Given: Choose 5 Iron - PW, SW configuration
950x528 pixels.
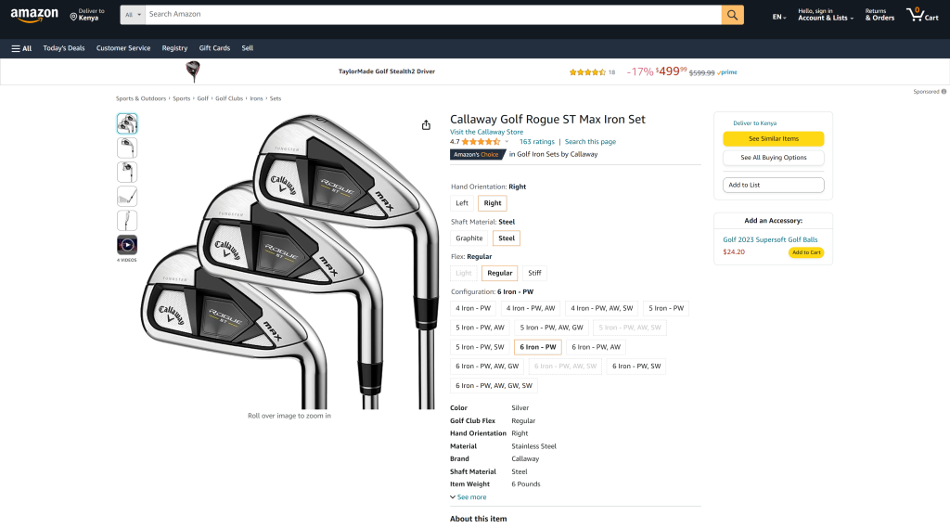Looking at the screenshot, I should coord(480,347).
